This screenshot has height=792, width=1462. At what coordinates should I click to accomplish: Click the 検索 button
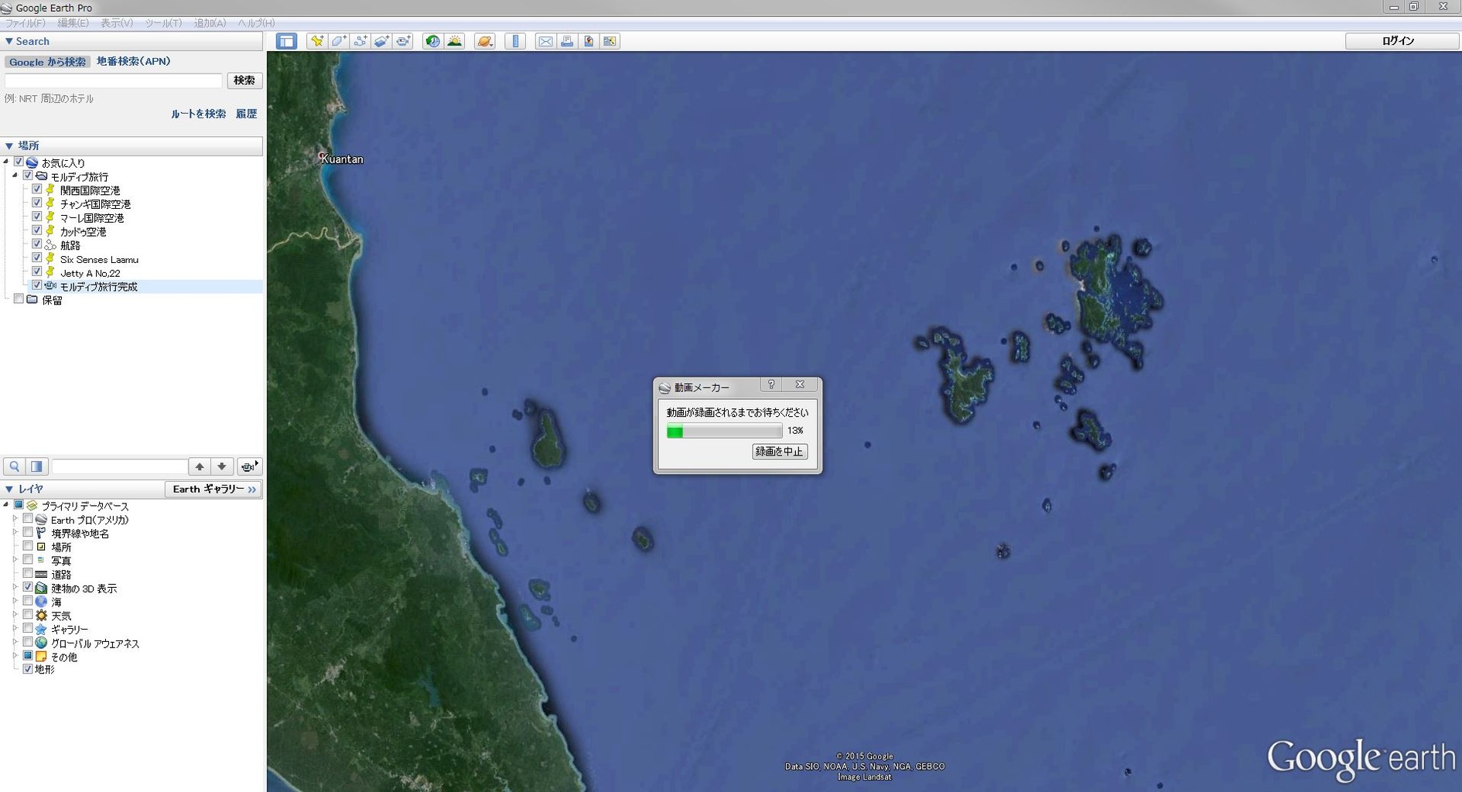(x=244, y=80)
